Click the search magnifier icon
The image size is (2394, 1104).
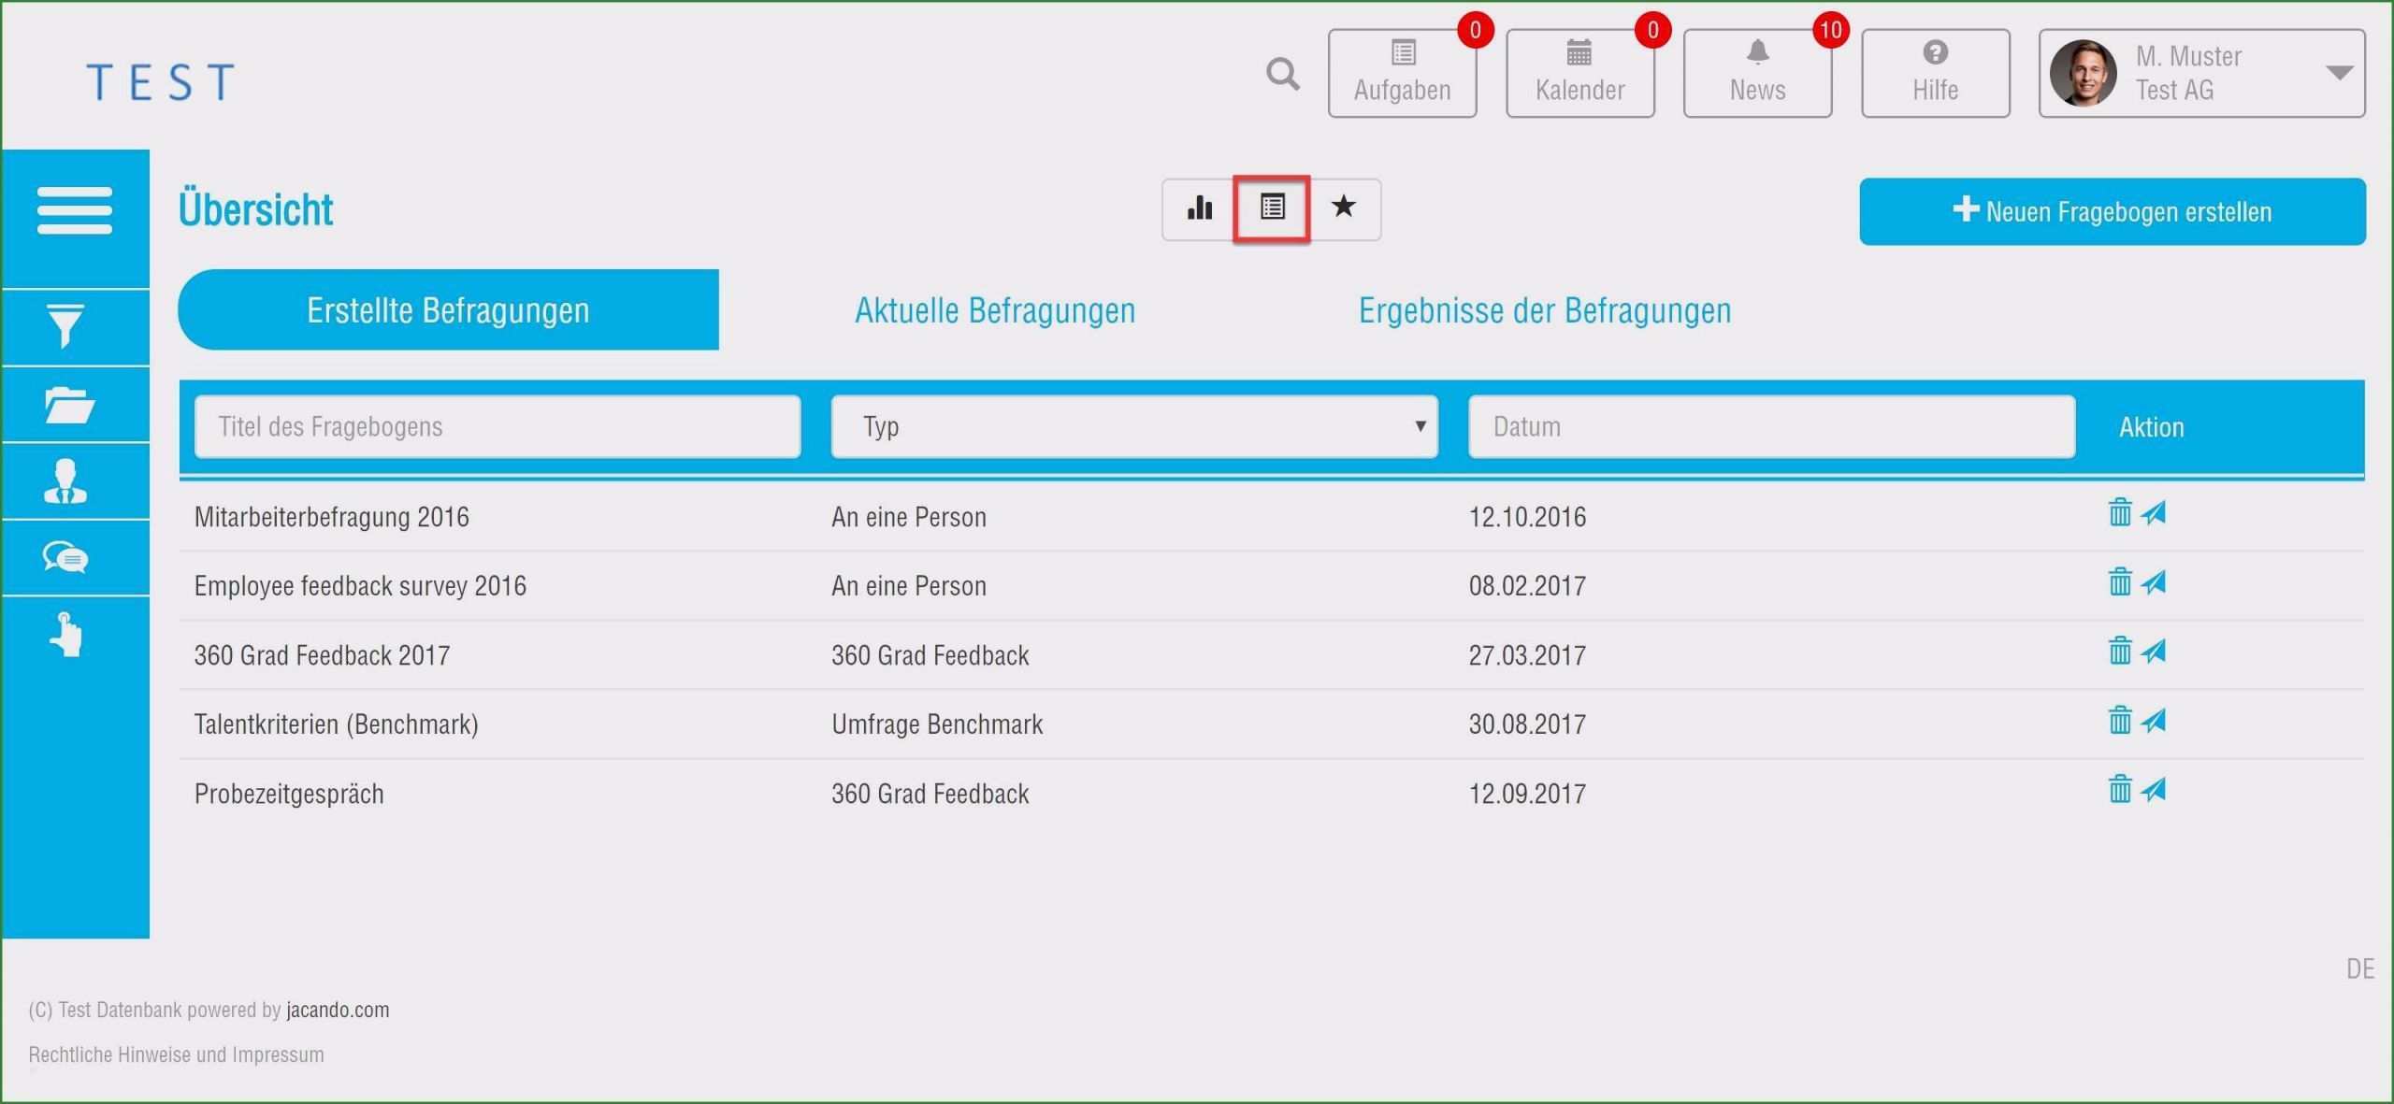[x=1282, y=74]
